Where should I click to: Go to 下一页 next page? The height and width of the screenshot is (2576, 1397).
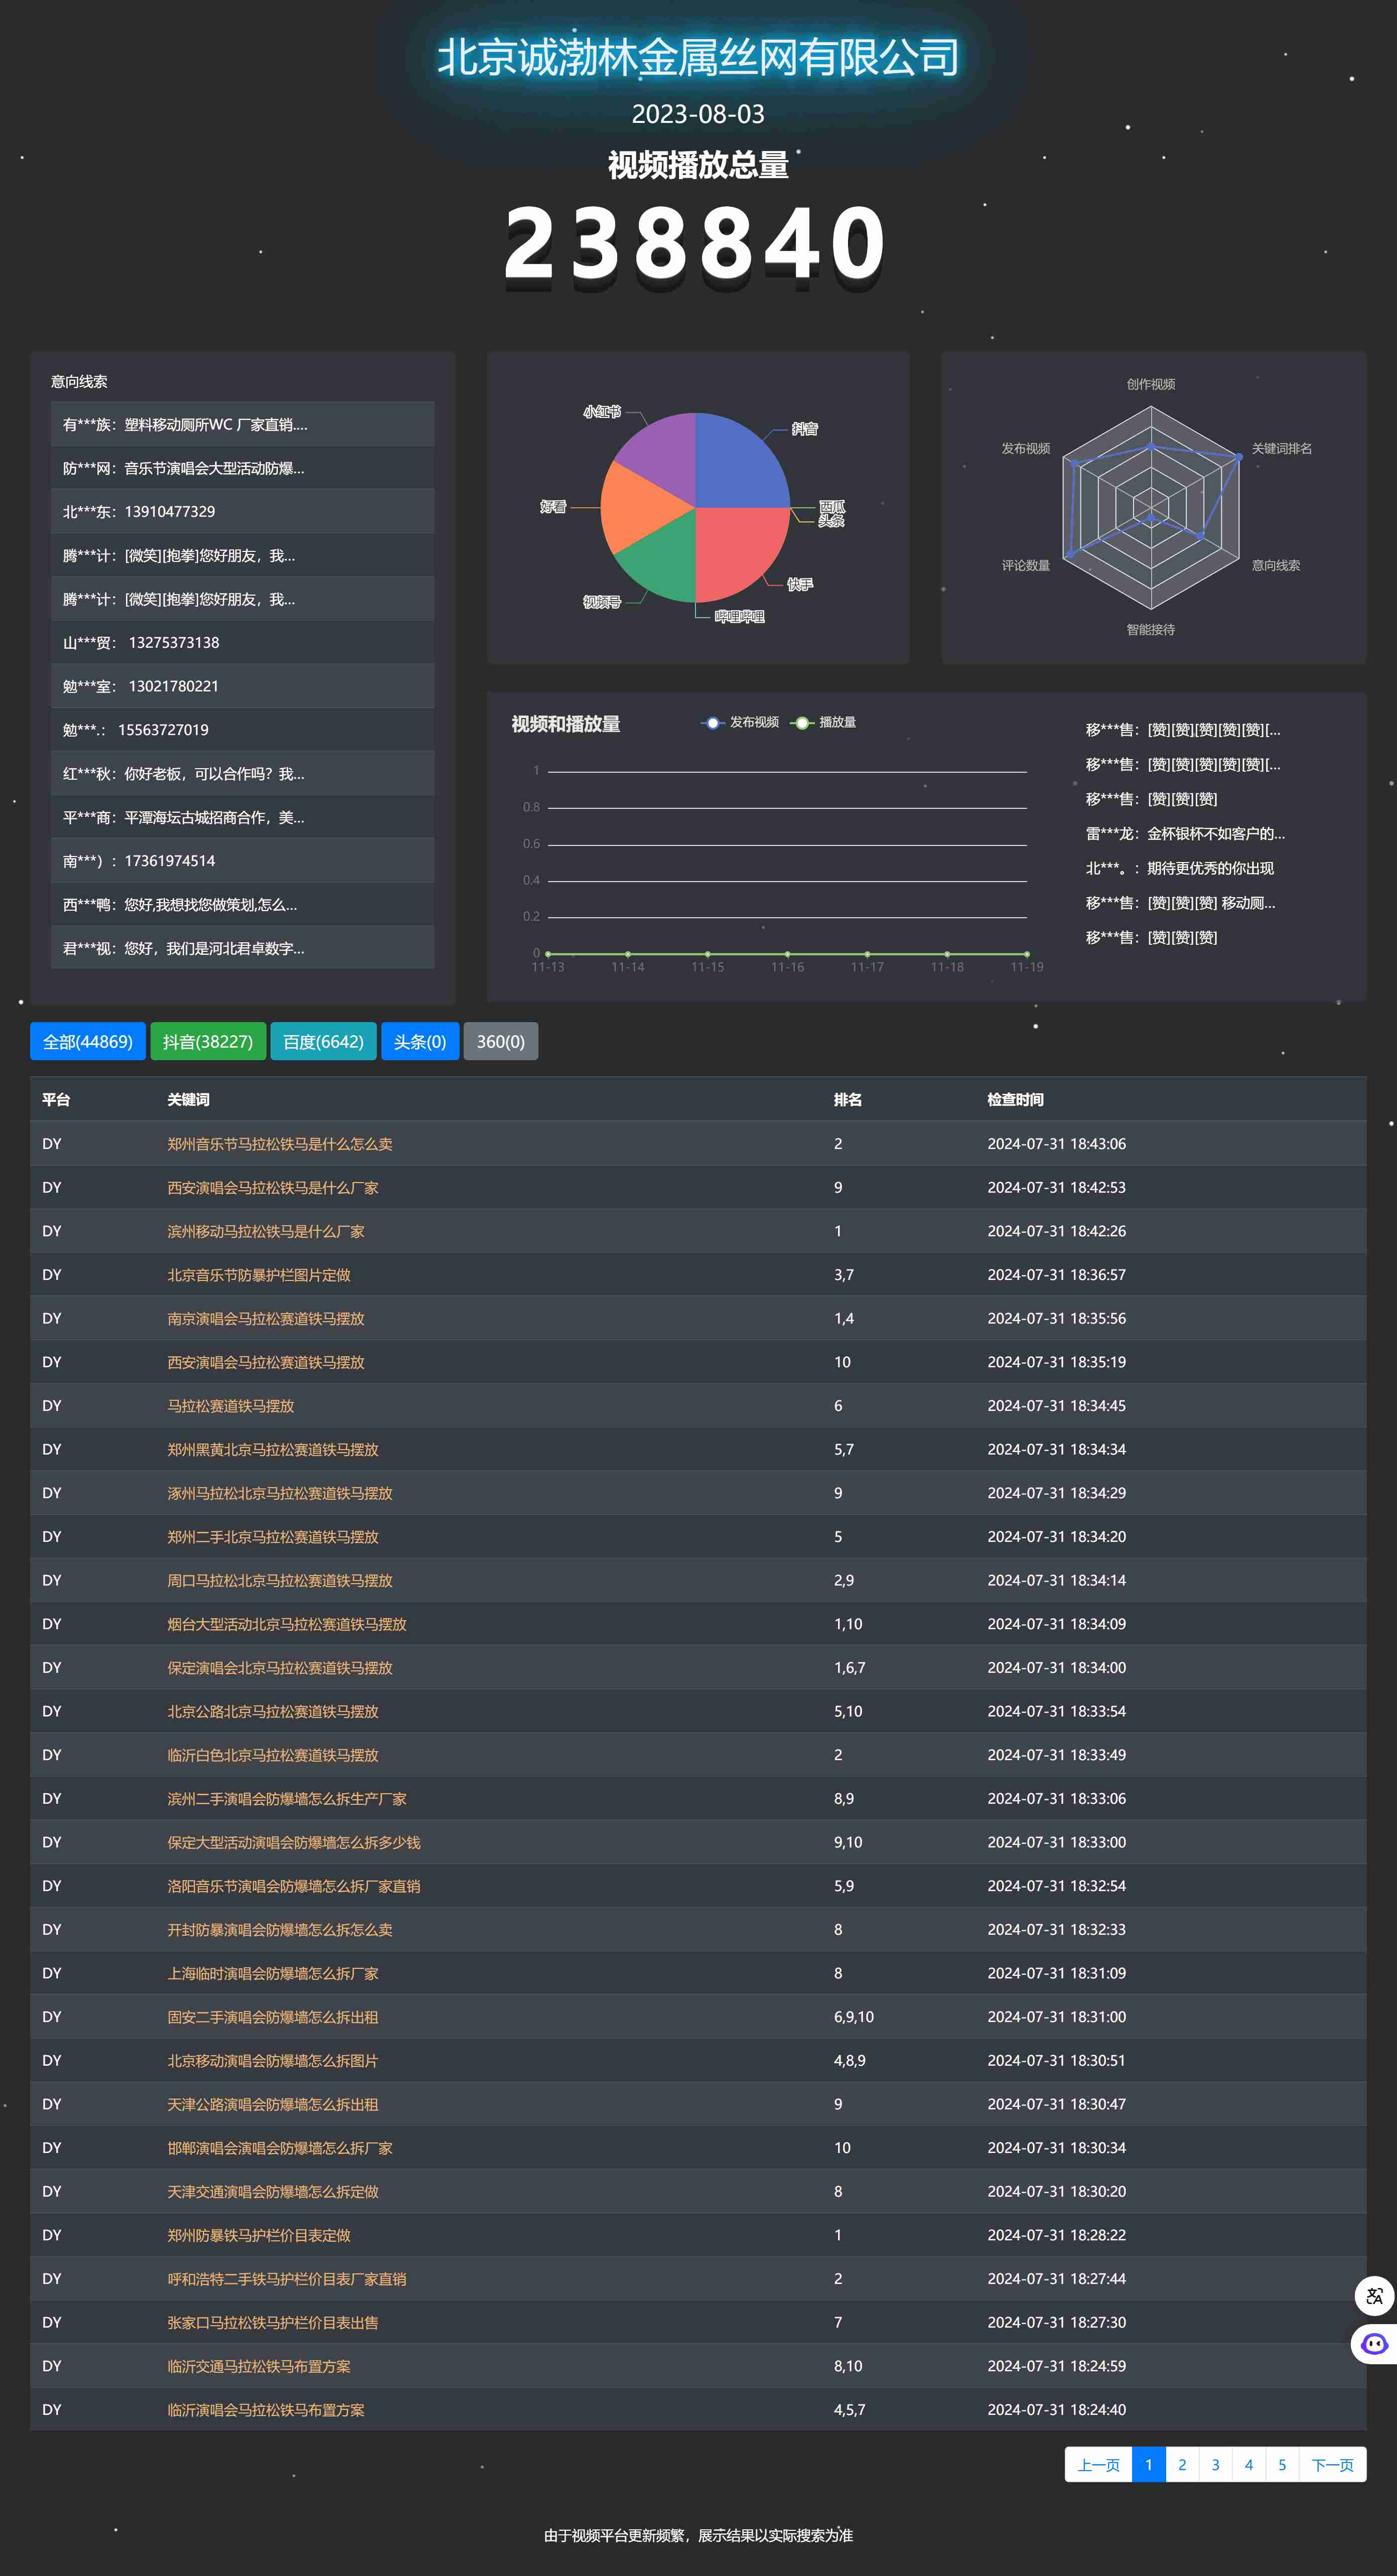pos(1332,2464)
